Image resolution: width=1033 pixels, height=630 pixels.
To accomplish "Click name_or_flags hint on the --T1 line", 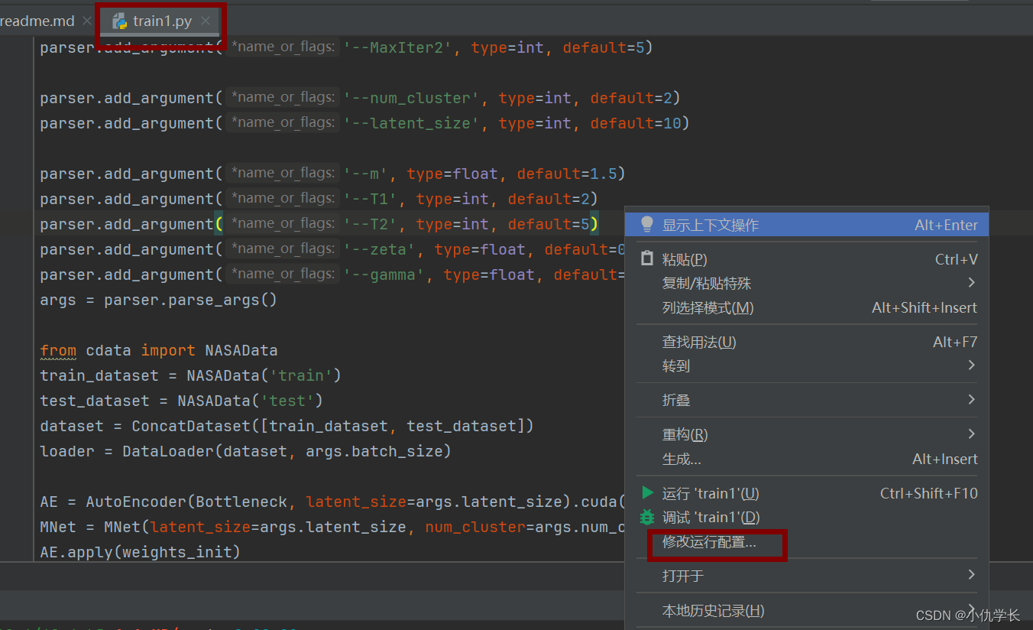I will (283, 199).
